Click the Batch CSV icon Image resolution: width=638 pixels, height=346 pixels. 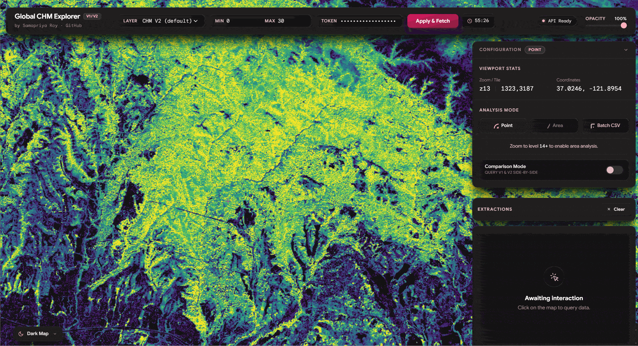click(x=592, y=126)
